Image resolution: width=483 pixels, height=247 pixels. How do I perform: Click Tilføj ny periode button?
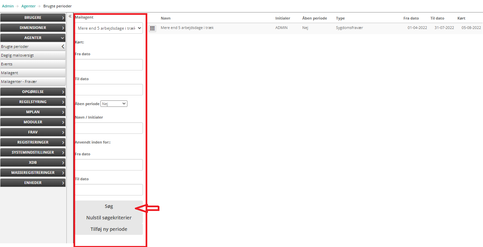point(109,229)
